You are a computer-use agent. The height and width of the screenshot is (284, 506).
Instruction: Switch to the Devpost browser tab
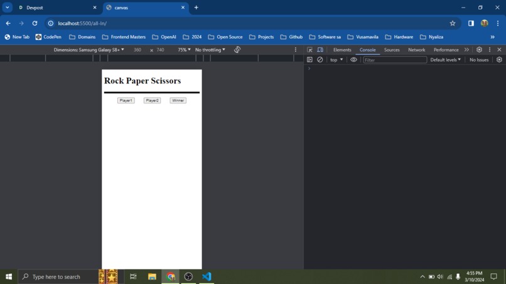pyautogui.click(x=57, y=8)
